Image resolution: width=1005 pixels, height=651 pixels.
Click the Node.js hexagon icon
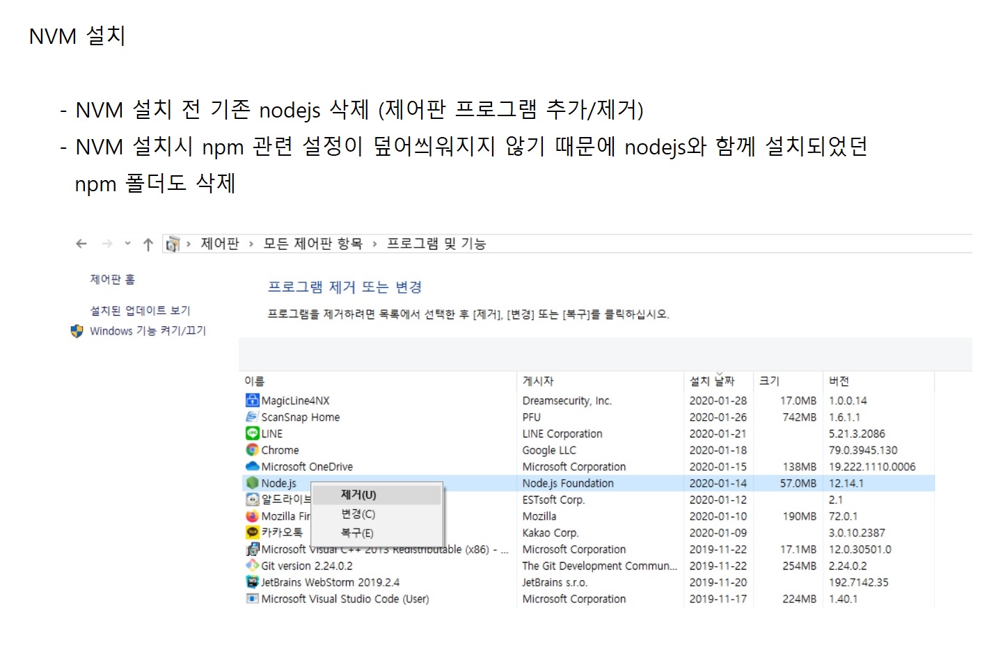[252, 483]
